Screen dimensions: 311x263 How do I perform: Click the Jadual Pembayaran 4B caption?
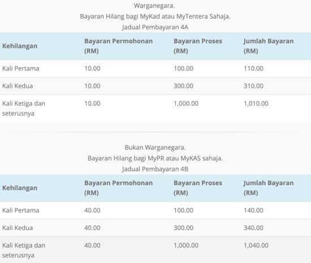click(x=155, y=169)
